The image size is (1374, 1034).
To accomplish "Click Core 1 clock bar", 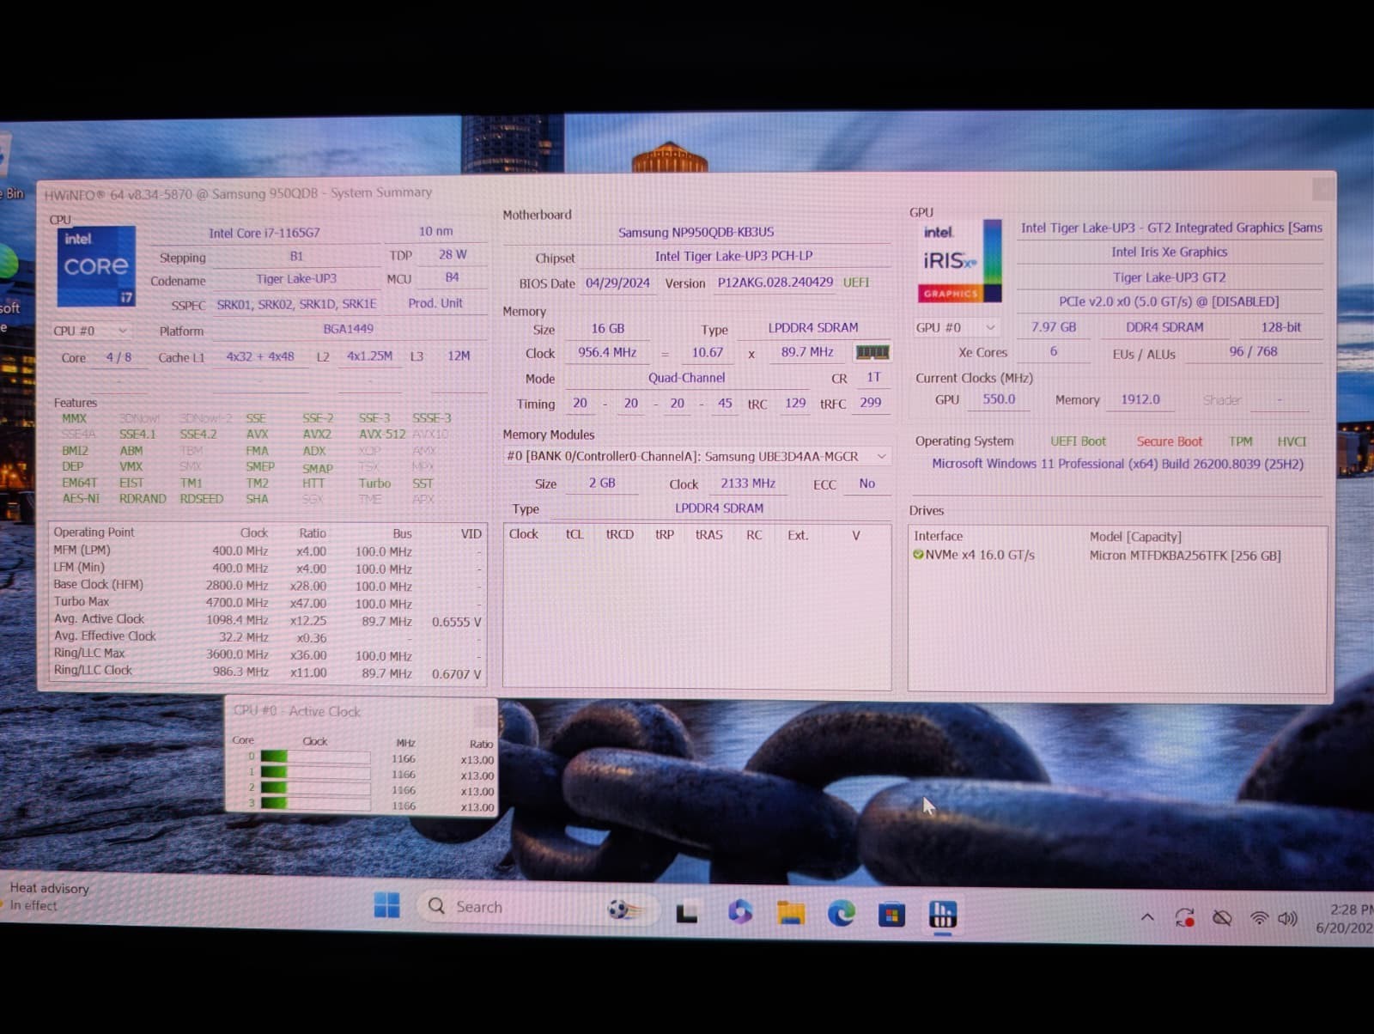I will [315, 772].
